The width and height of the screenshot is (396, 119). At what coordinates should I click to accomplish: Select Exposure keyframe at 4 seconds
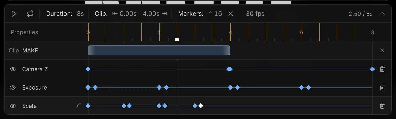[230, 87]
